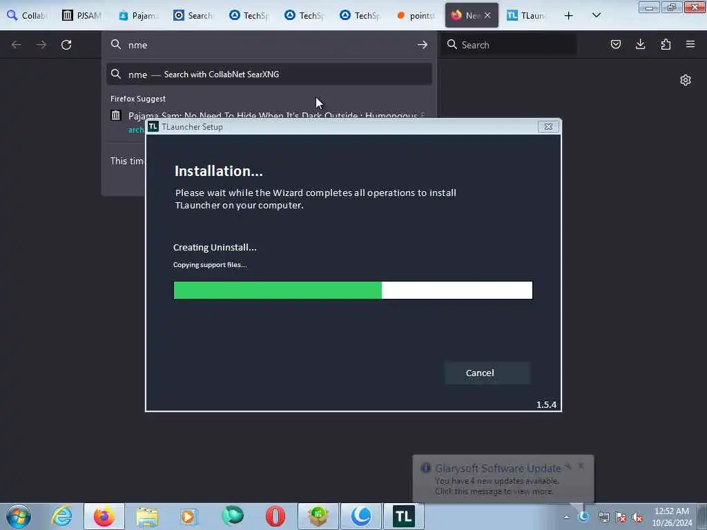Click the first TechSp tab

pyautogui.click(x=249, y=15)
